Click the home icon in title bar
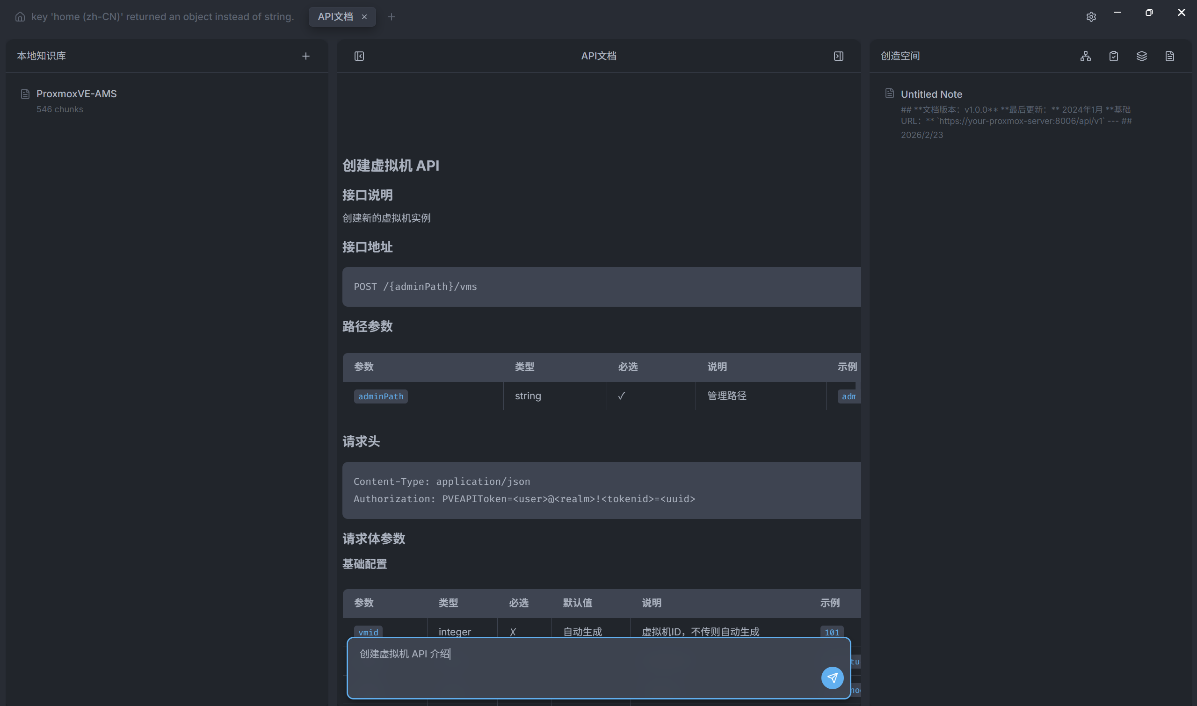 pos(20,17)
